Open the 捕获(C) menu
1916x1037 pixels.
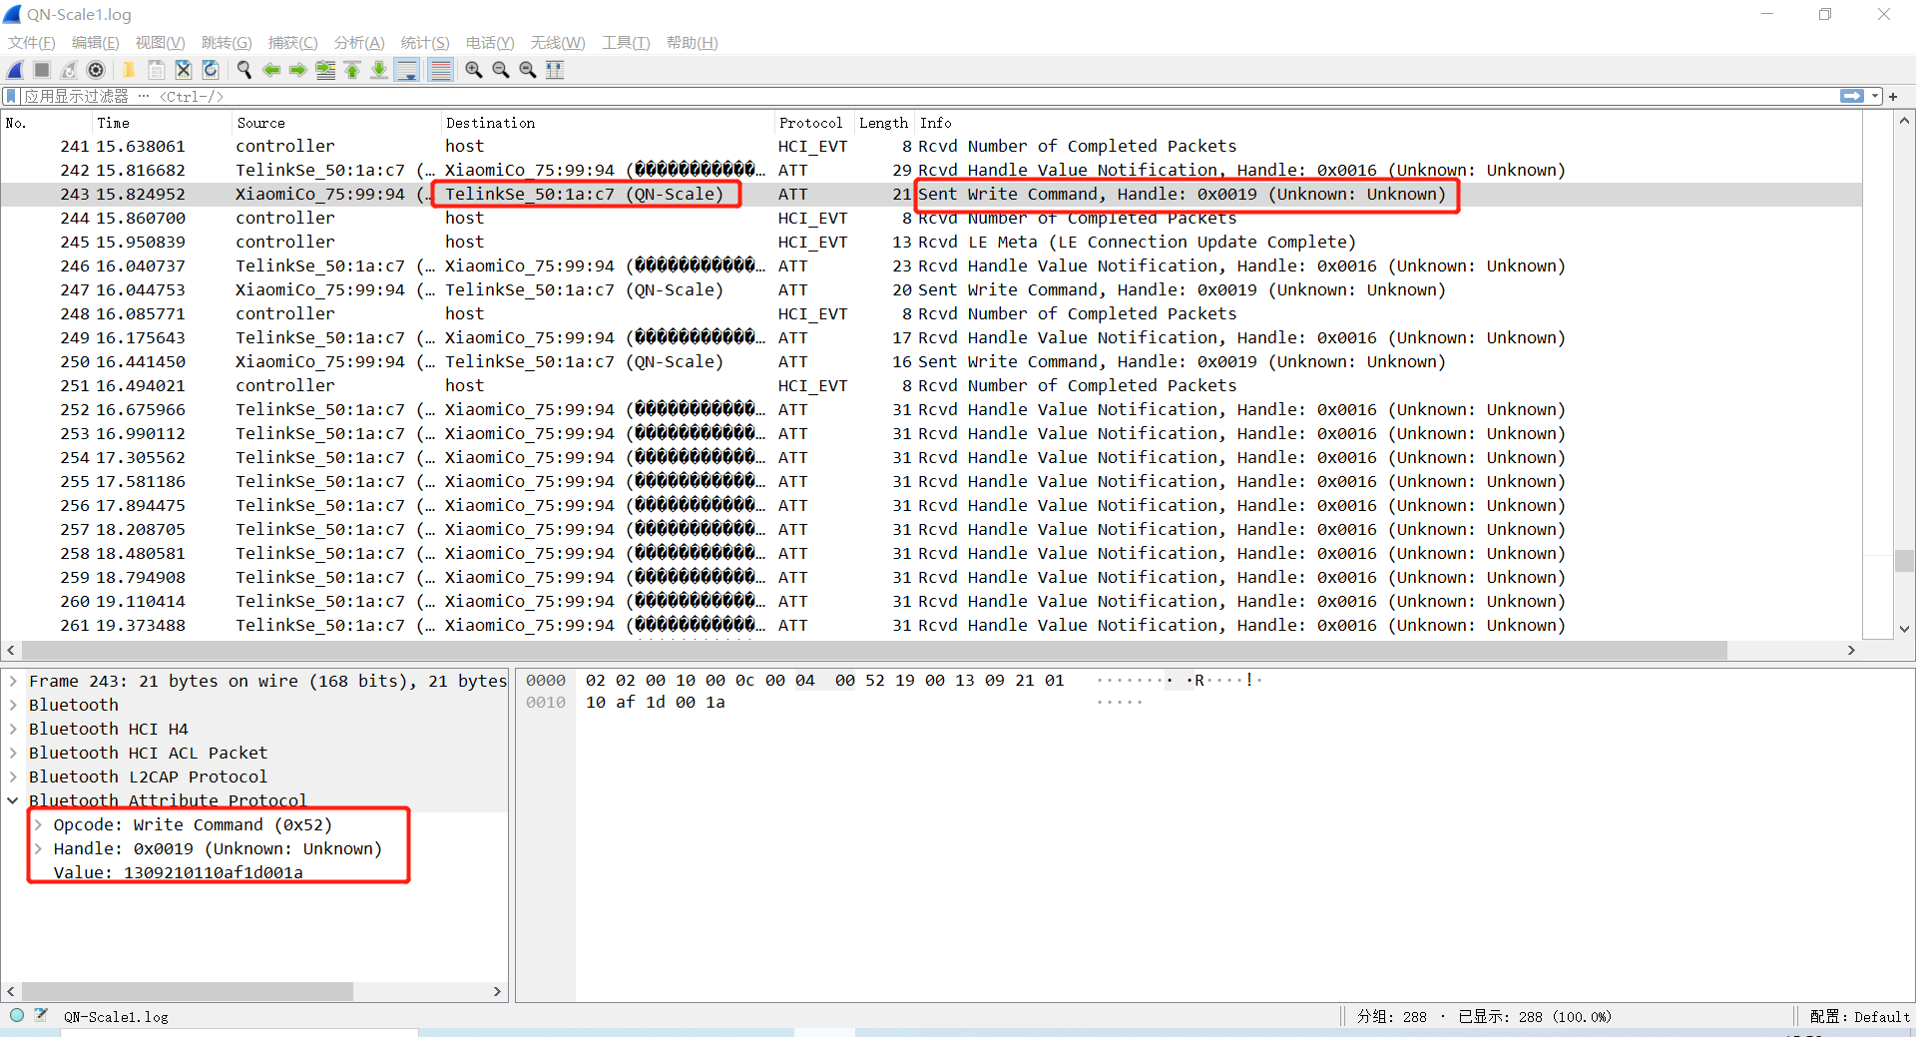pos(293,42)
